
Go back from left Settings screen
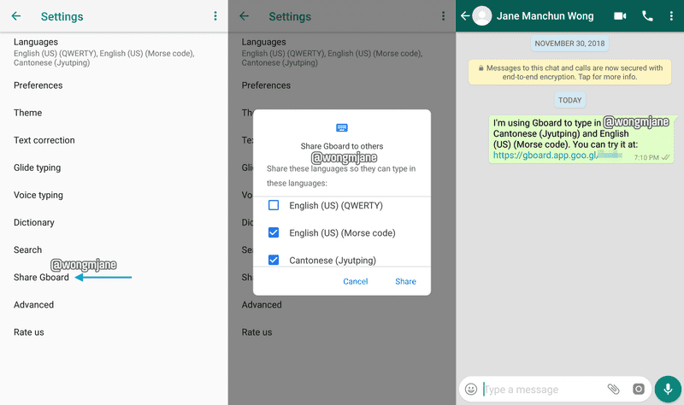click(16, 16)
